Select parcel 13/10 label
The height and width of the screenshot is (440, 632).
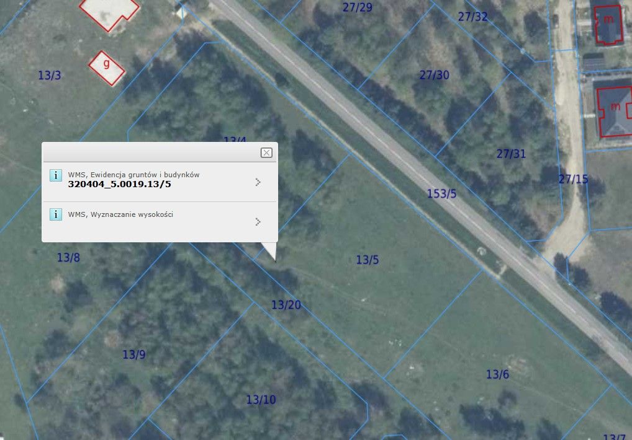(x=261, y=399)
